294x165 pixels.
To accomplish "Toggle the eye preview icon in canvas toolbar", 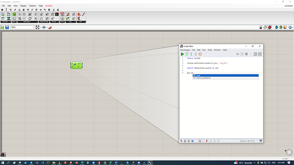I will pos(44,28).
